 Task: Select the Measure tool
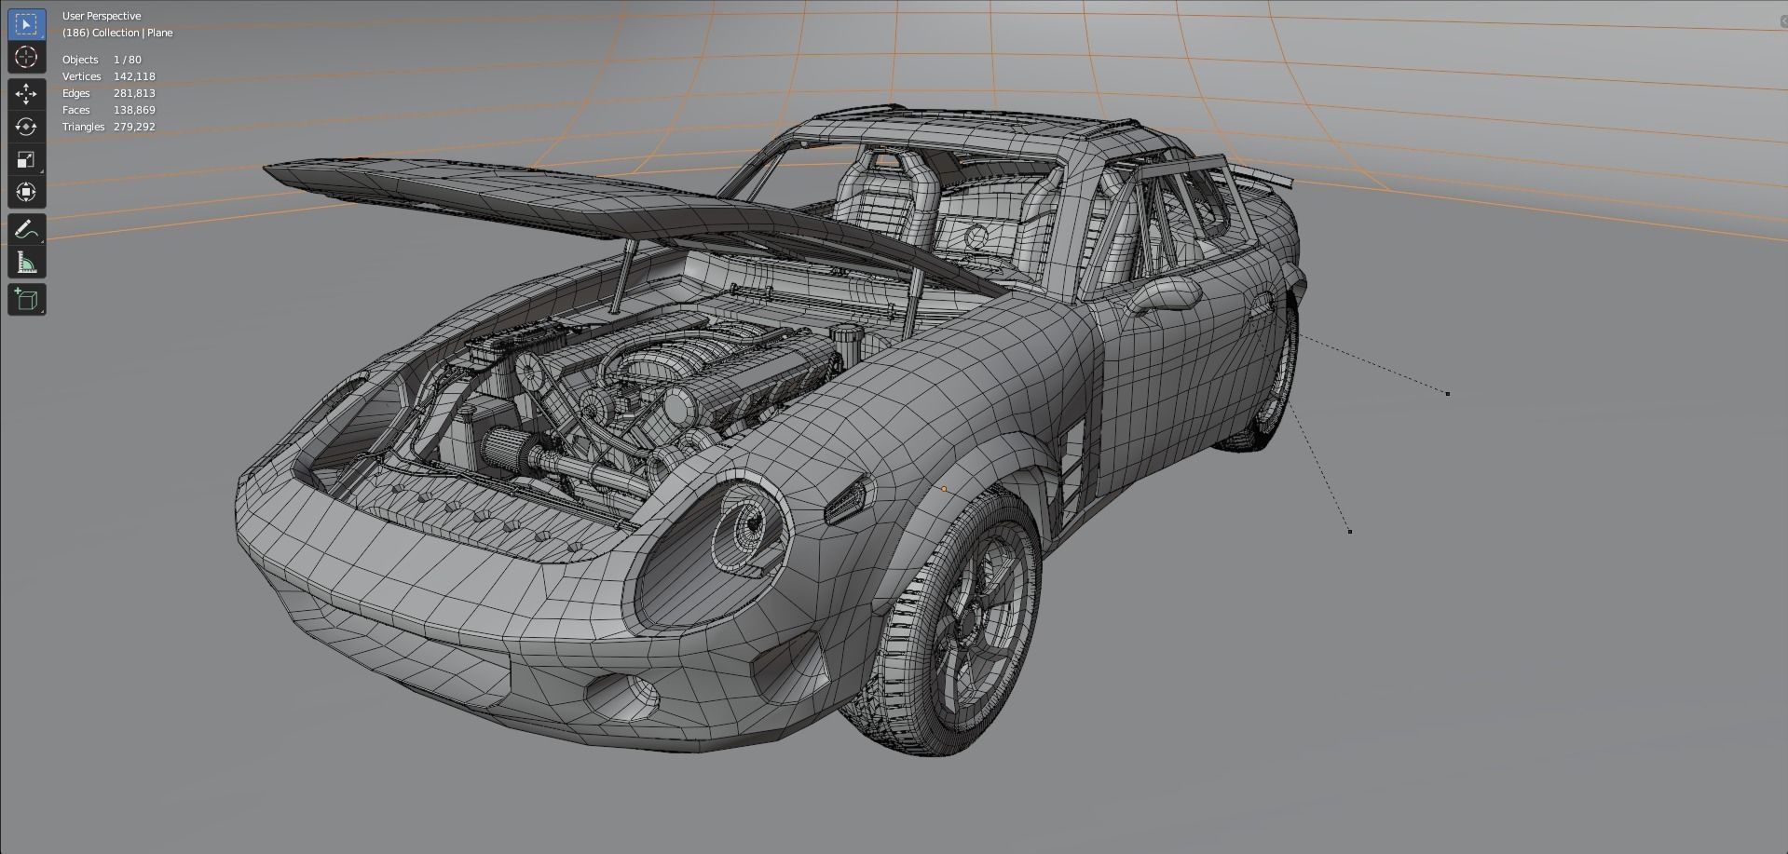tap(26, 262)
